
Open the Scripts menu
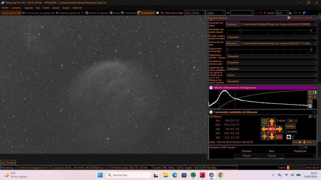tap(66, 8)
